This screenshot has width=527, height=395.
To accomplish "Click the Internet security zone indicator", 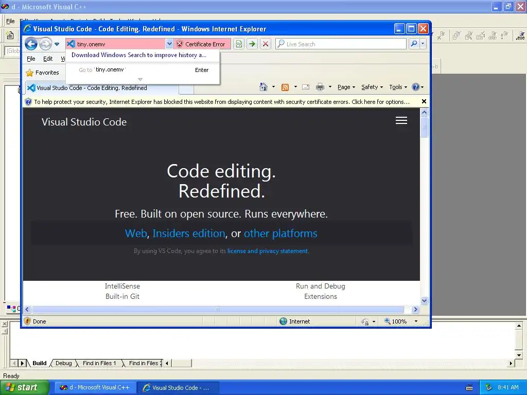I will 295,321.
